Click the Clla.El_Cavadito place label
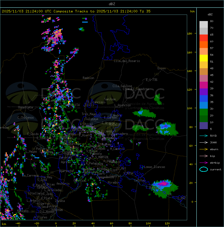 [x=136, y=89]
